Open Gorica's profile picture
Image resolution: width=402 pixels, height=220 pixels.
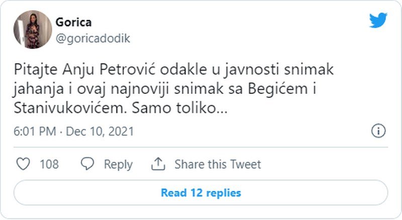click(33, 29)
